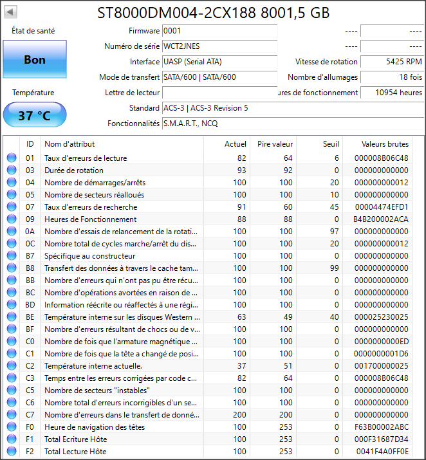Click the empty Lettre de lecteur field

click(219, 93)
